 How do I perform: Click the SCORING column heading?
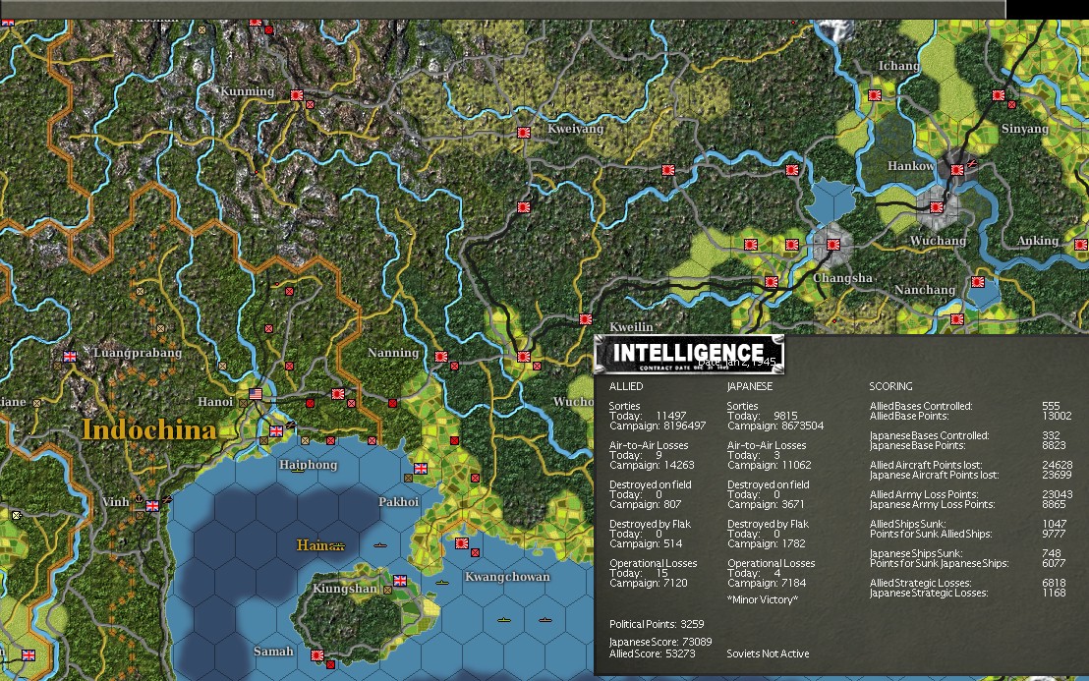tap(890, 386)
